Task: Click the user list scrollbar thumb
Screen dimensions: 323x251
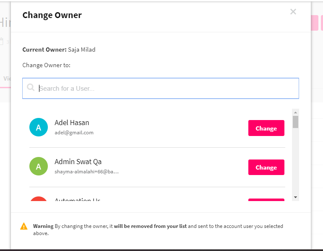Action: pyautogui.click(x=295, y=122)
